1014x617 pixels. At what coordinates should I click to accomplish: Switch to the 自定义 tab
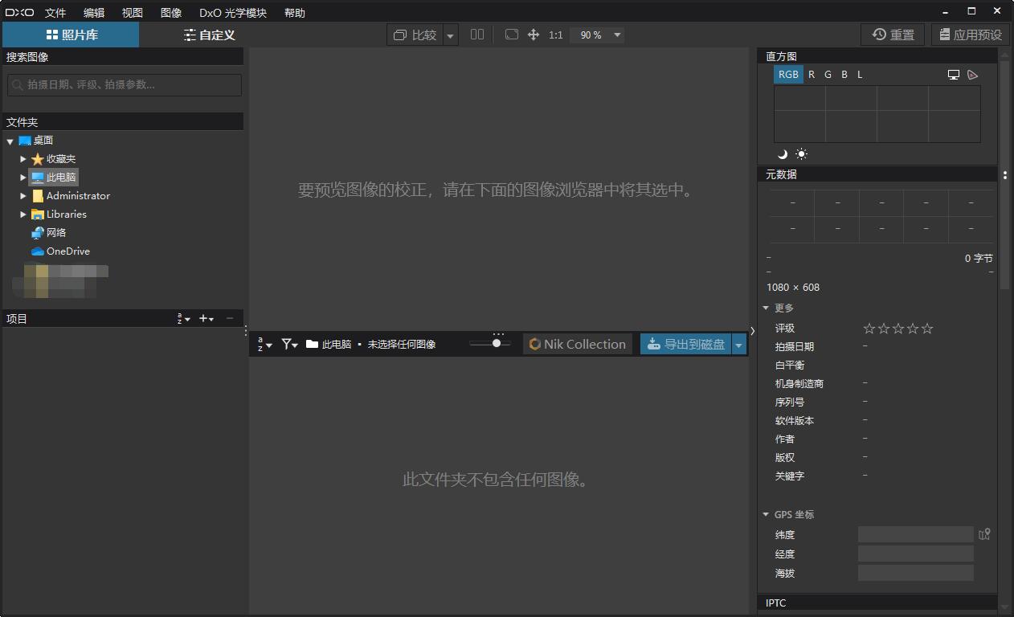coord(208,35)
